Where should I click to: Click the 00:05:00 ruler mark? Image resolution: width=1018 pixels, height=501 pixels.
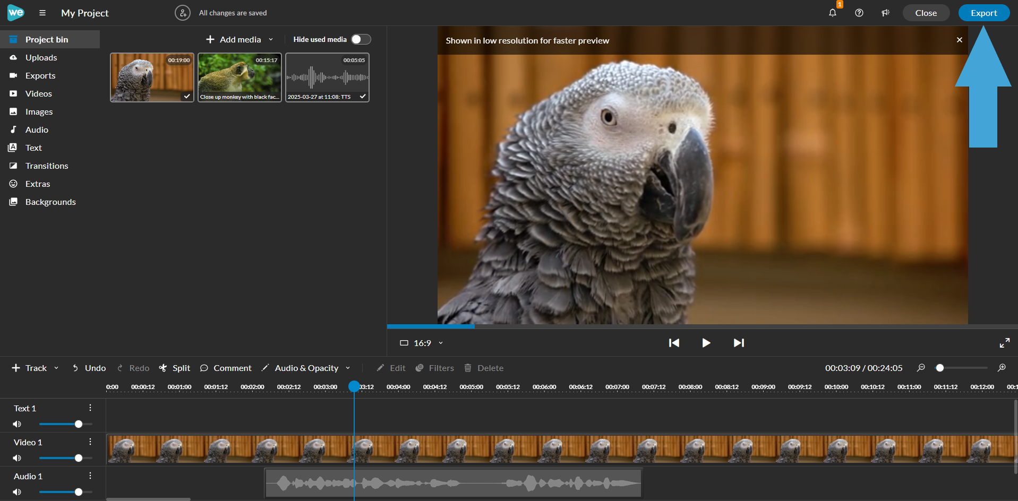472,387
